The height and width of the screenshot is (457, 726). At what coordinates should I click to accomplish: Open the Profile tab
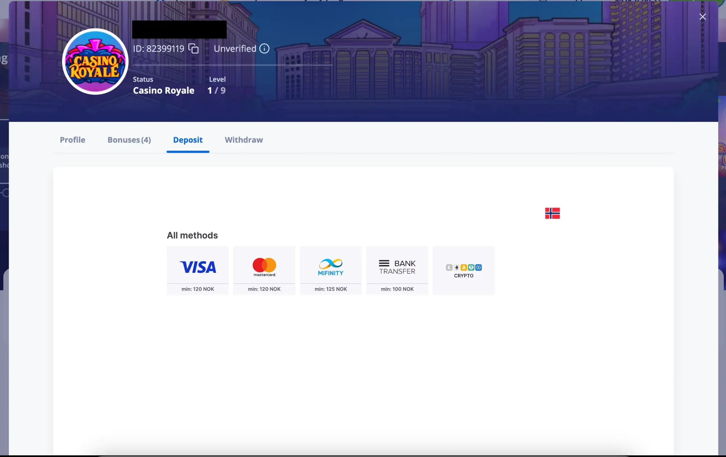click(x=72, y=140)
